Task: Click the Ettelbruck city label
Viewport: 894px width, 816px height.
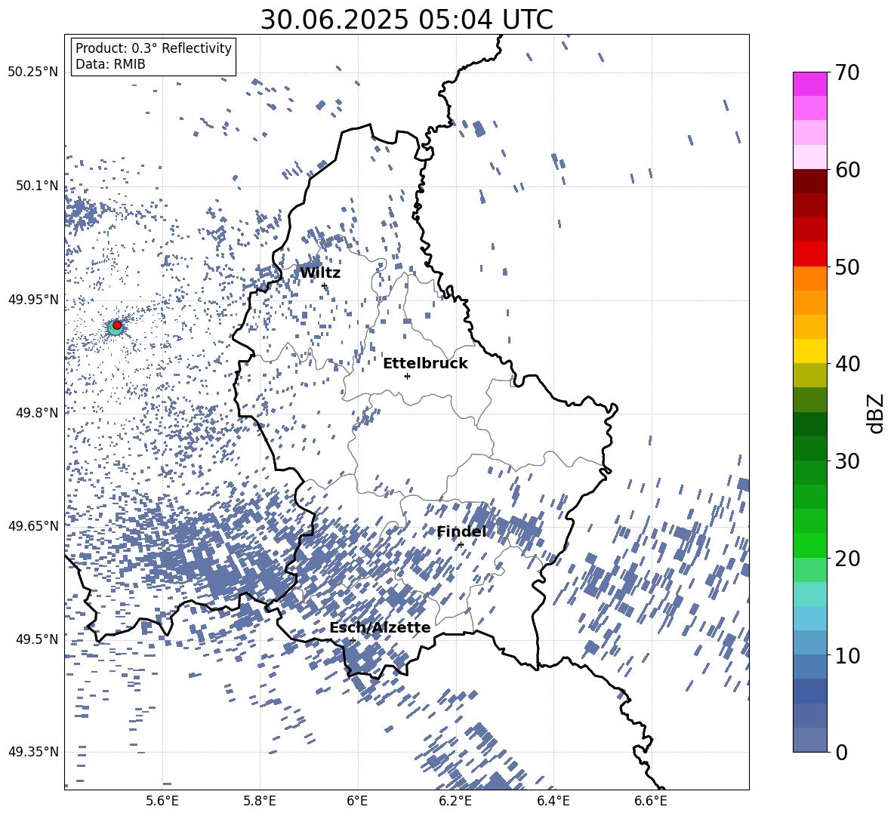Action: pyautogui.click(x=425, y=364)
